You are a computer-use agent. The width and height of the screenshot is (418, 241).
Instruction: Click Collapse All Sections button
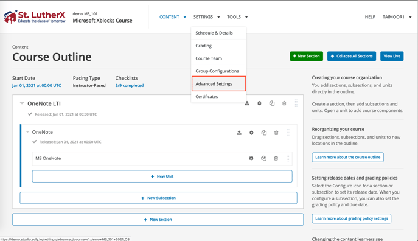(x=352, y=56)
